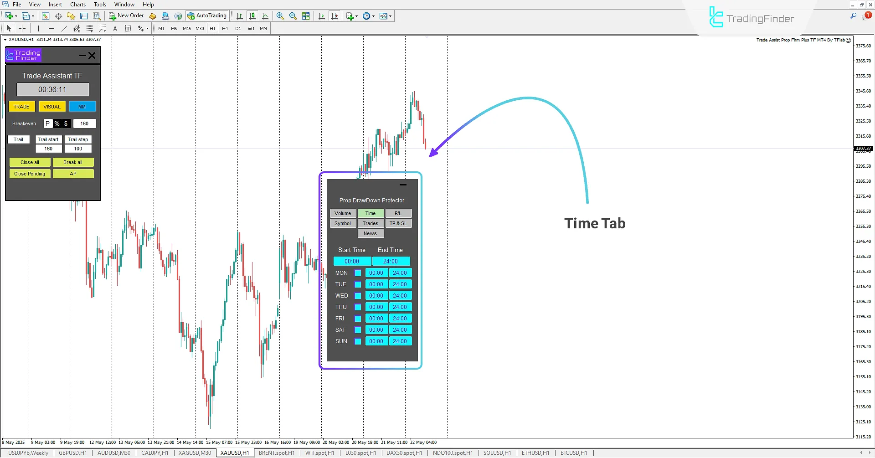Expand the Period dropdown near the clock icon

pos(374,15)
